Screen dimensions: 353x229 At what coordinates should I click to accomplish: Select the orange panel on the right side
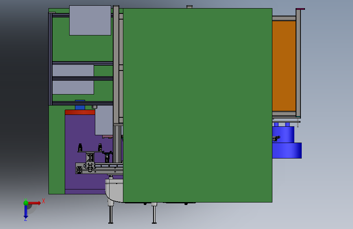click(284, 66)
